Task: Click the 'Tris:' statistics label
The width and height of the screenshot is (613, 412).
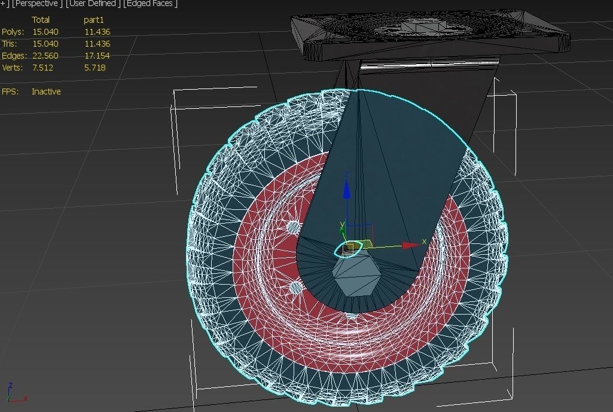Action: coord(10,44)
